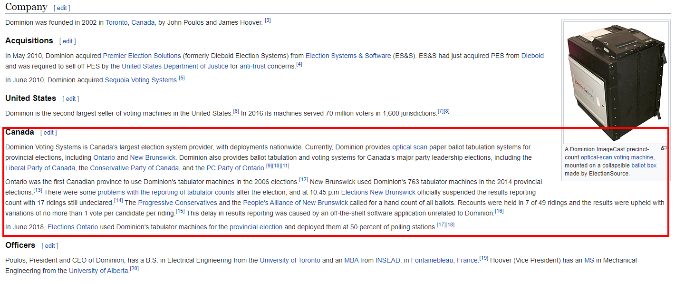Jump to citation 8 after 1,600 jurisdictions
This screenshot has width=675, height=283.
coord(446,111)
